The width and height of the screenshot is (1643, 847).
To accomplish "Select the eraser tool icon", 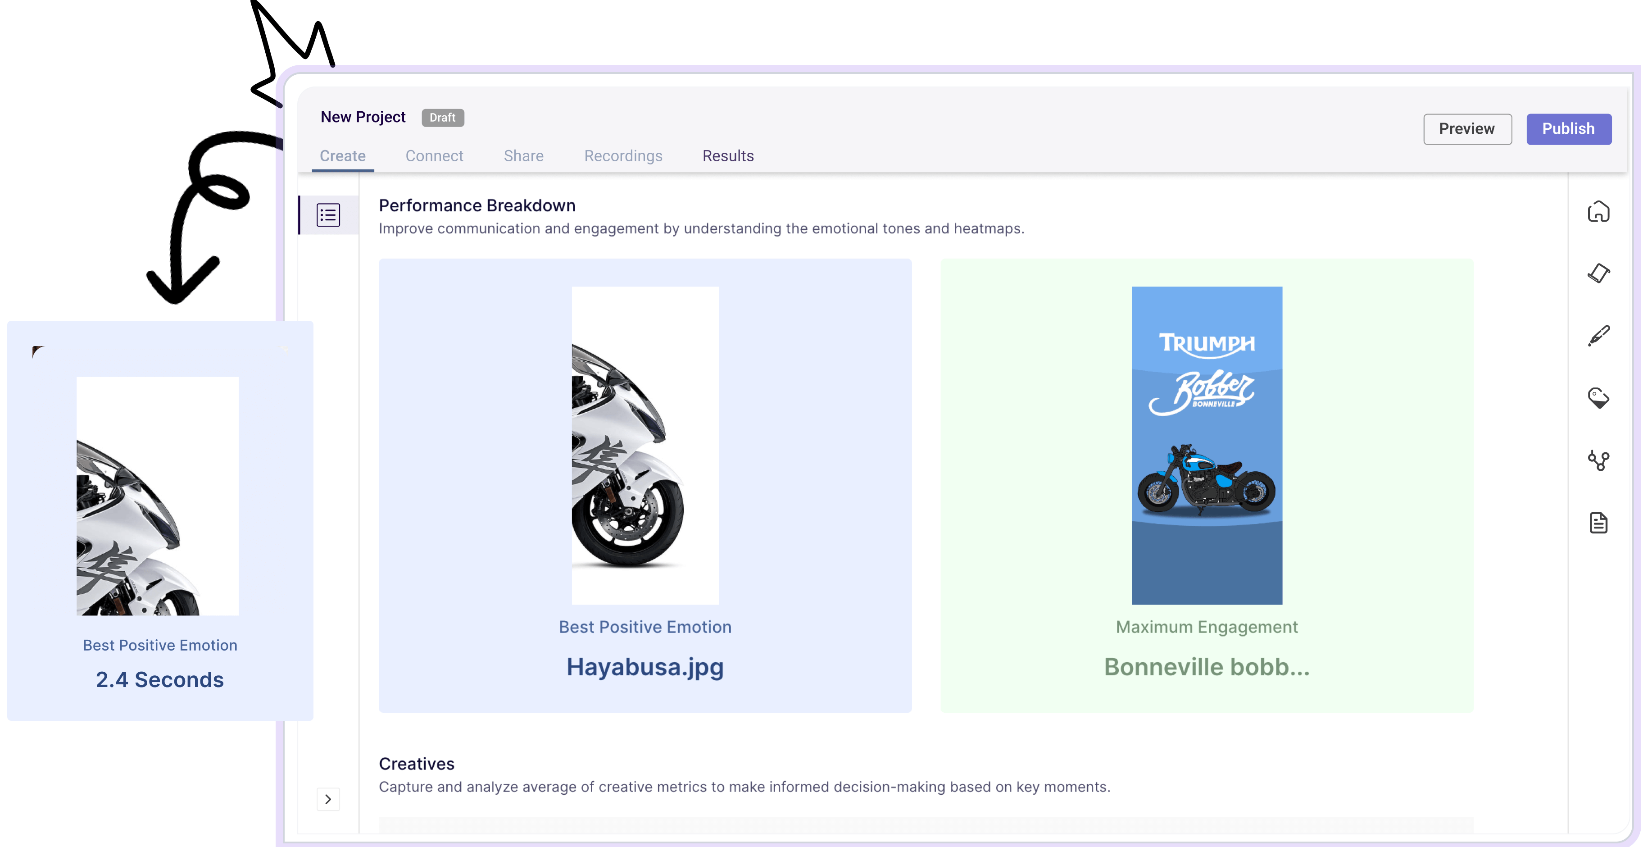I will coord(1598,273).
